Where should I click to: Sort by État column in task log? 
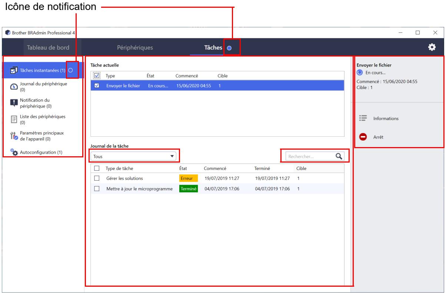pos(183,168)
